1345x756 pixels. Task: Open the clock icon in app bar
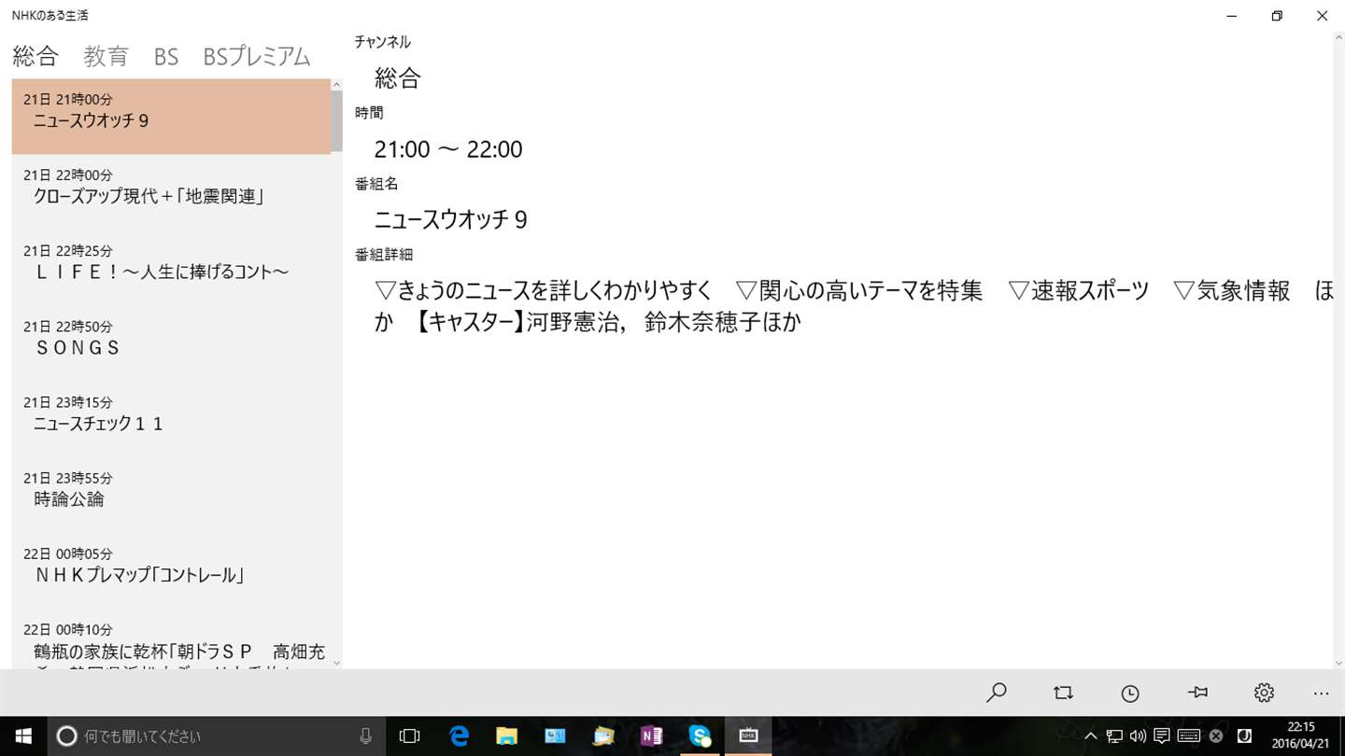tap(1130, 693)
